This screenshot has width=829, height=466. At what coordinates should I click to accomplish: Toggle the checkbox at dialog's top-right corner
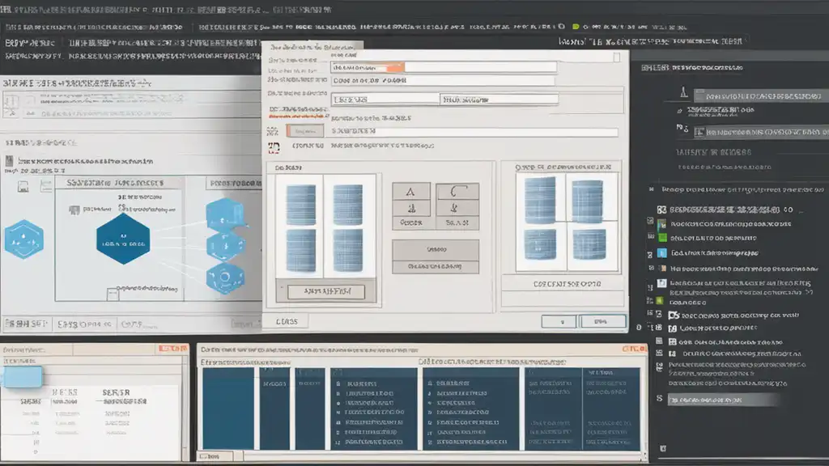point(617,57)
